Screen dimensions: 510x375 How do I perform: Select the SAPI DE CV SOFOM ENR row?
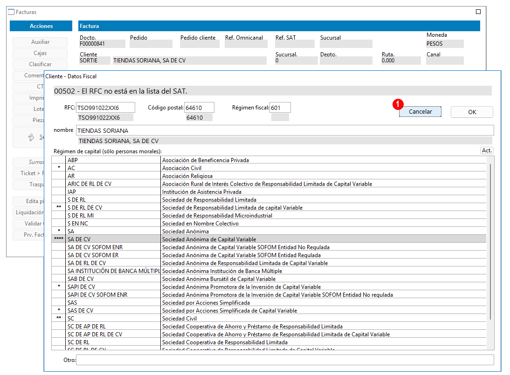pos(269,295)
